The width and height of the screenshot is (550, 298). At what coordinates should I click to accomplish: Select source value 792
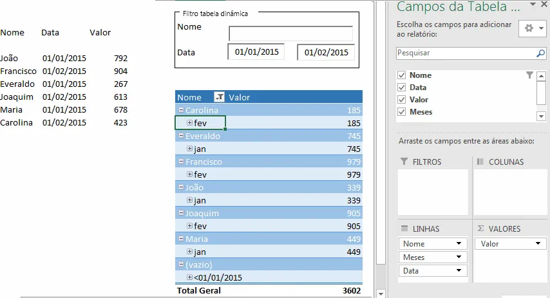pyautogui.click(x=120, y=58)
